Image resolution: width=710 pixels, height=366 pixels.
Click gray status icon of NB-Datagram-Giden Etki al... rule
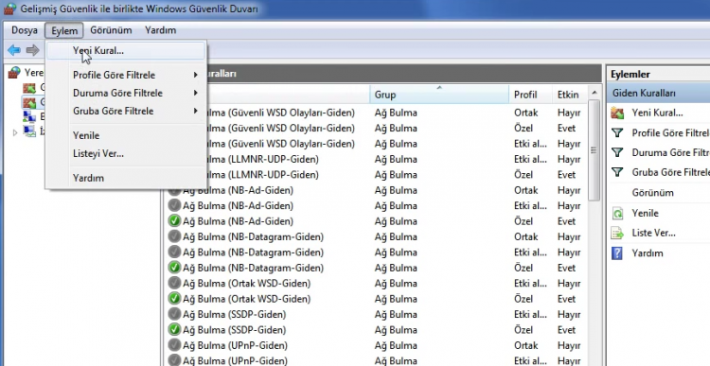click(174, 252)
